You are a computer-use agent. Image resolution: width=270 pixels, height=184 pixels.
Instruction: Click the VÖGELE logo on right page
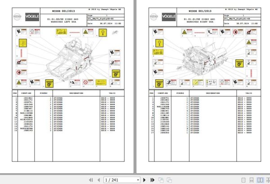click(x=169, y=17)
